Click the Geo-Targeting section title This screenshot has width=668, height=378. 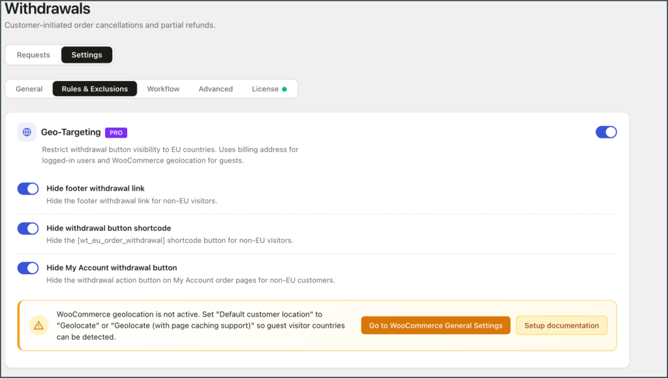(x=70, y=132)
